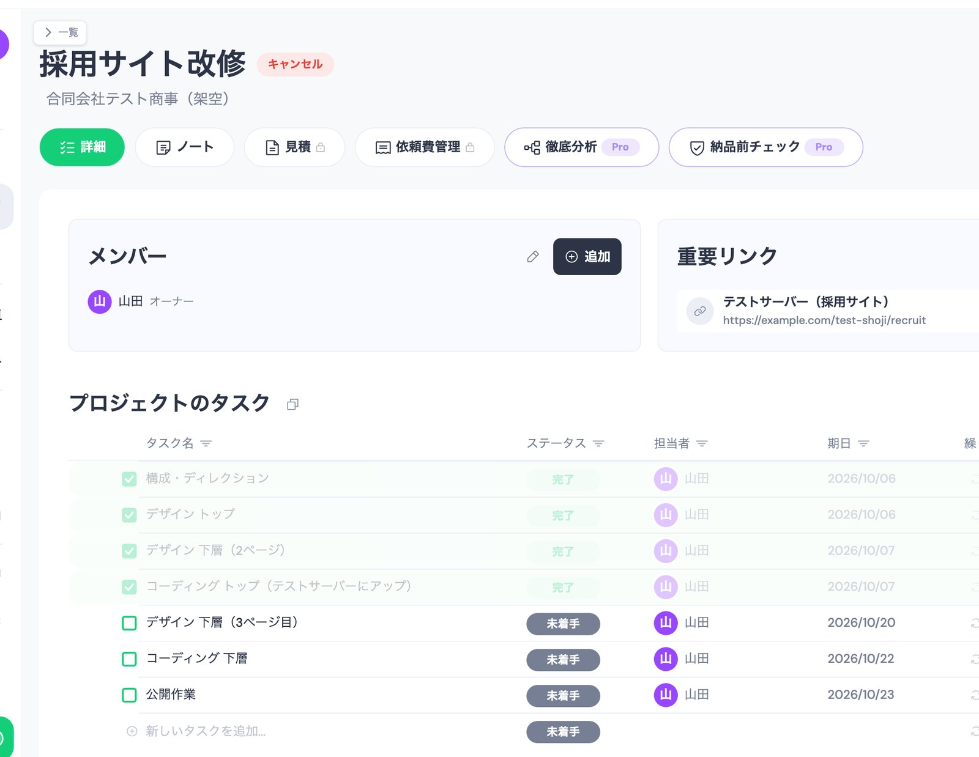Open 未着手 status for デザイン 下層(3ページ目)
Screen dimensions: 979x757
point(563,624)
